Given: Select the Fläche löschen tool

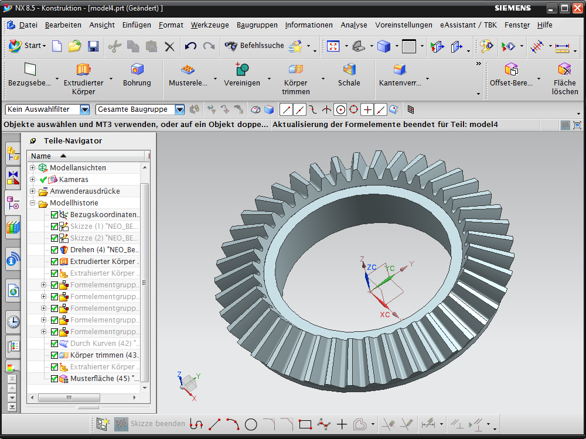Looking at the screenshot, I should coord(565,70).
